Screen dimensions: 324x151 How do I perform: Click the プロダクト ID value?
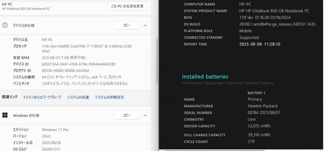65,71
